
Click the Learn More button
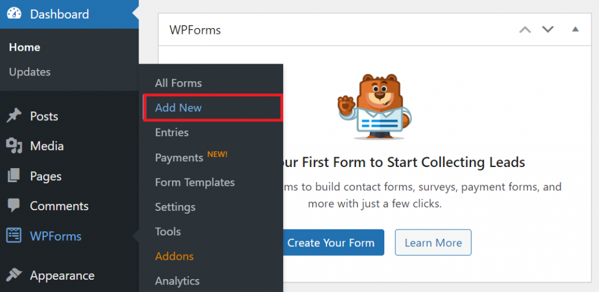[433, 242]
